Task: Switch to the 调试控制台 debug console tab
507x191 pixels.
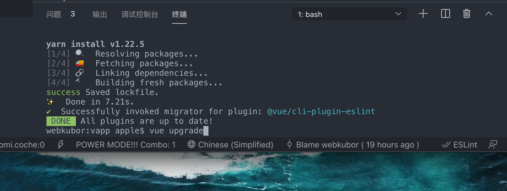Action: [x=140, y=14]
